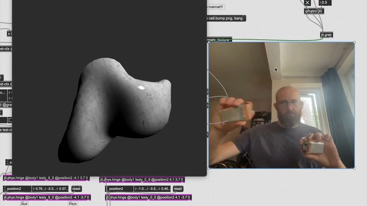Click the normals_texture object box

(x=219, y=40)
